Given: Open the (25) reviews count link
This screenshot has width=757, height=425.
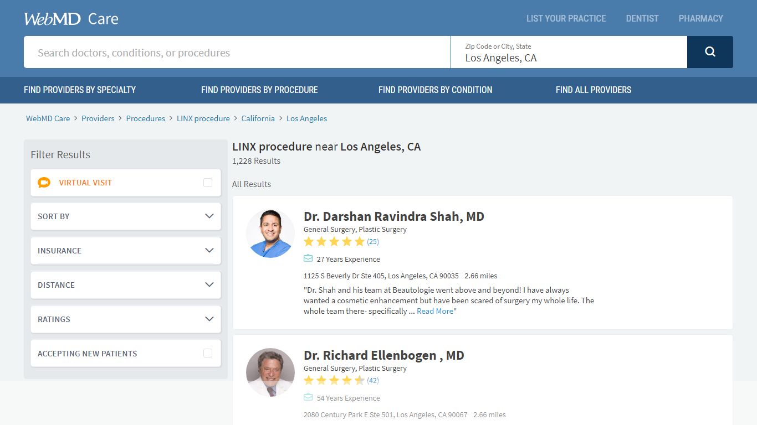Looking at the screenshot, I should click(x=373, y=241).
